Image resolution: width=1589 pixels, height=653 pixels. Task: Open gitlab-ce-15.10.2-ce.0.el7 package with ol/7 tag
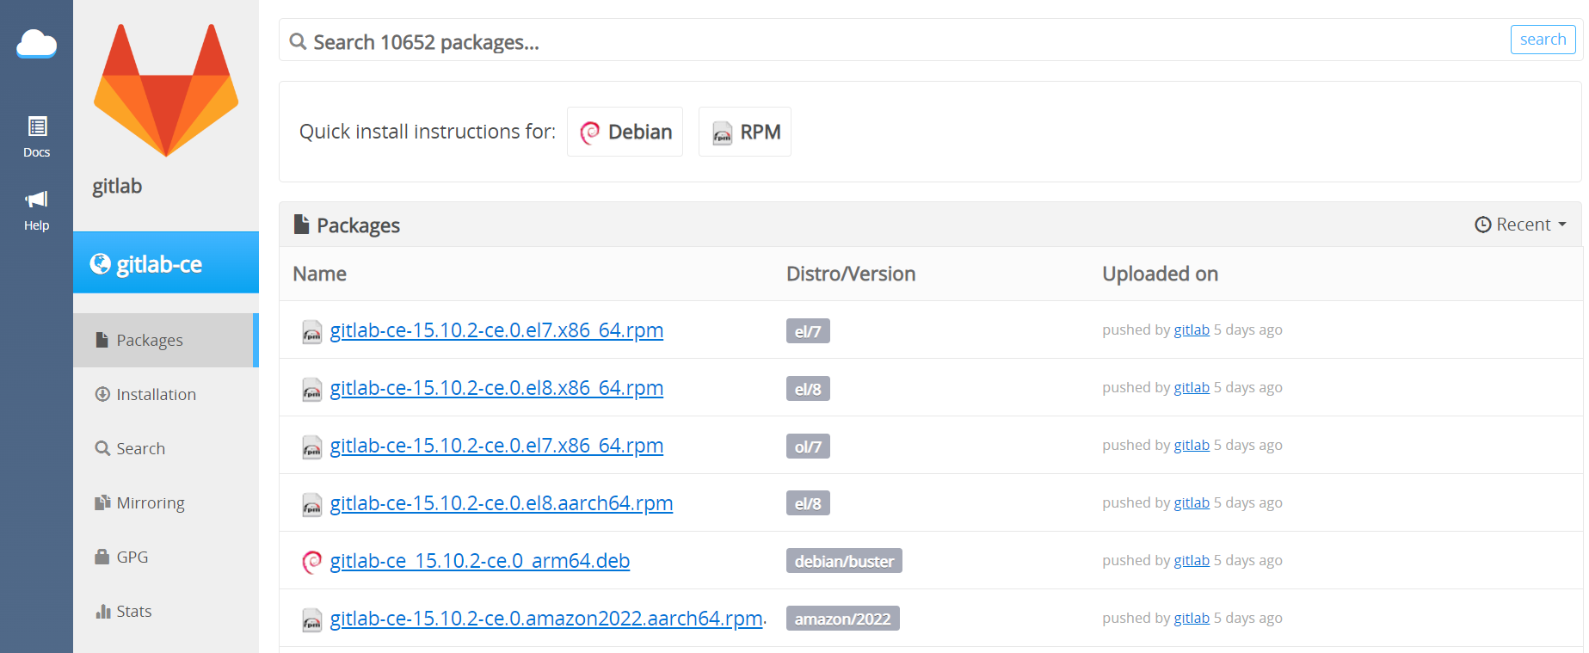(x=496, y=446)
